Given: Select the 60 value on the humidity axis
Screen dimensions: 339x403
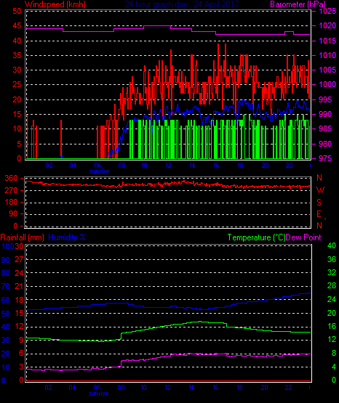Looking at the screenshot, I should (6, 300).
